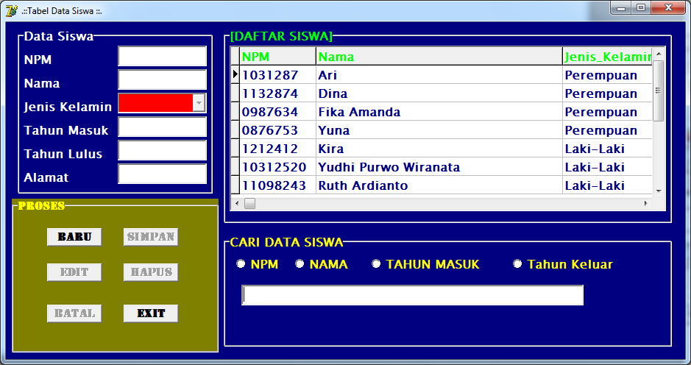Click the EXIT button

(151, 313)
